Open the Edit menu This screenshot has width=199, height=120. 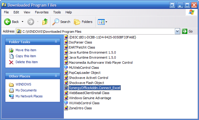[x=16, y=12]
